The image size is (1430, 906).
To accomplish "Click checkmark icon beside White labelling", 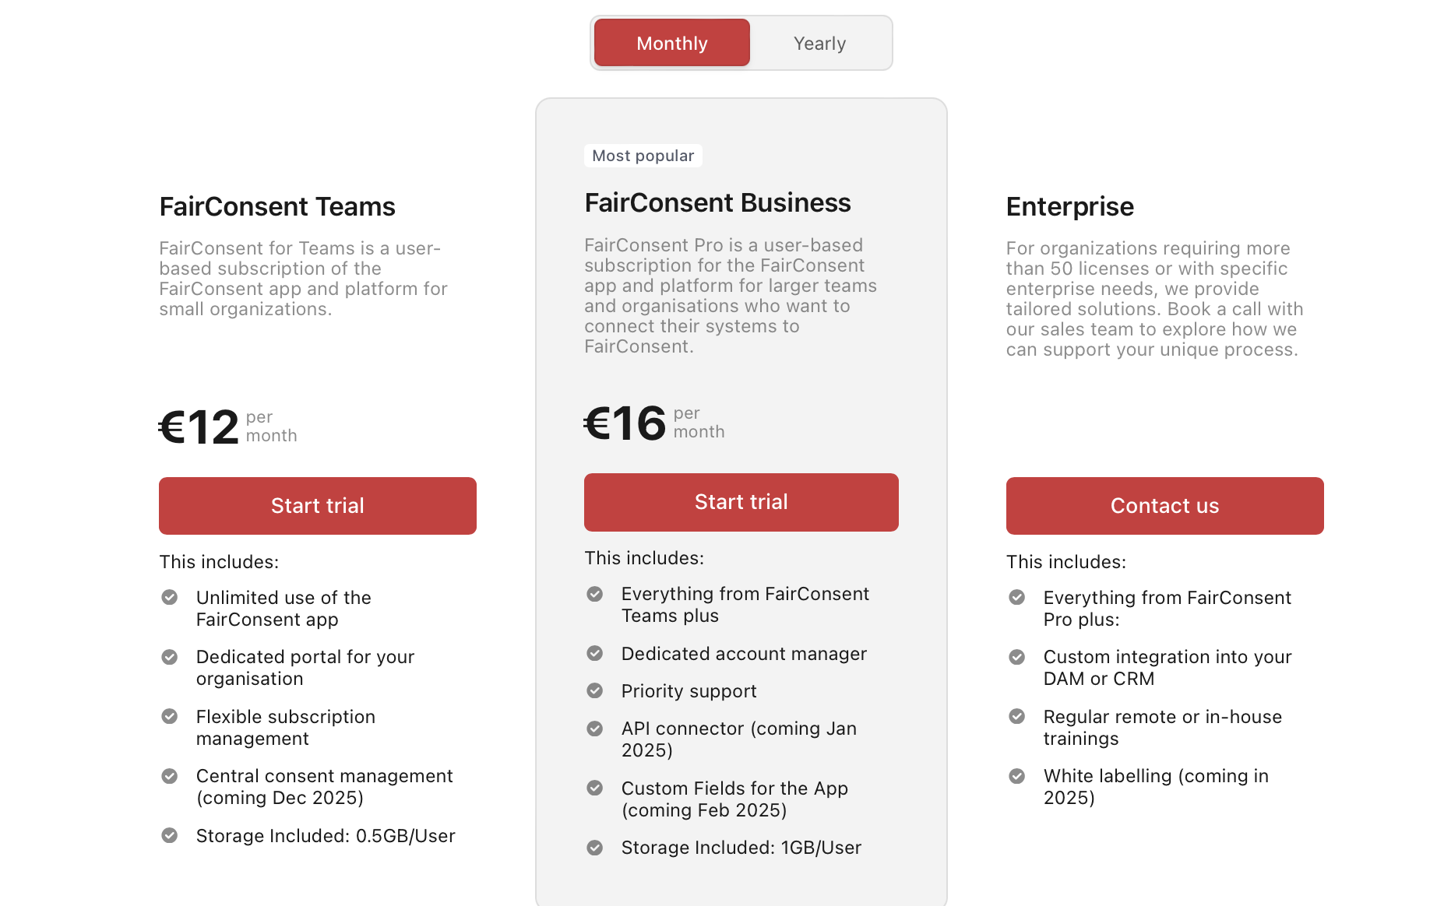I will click(x=1017, y=776).
